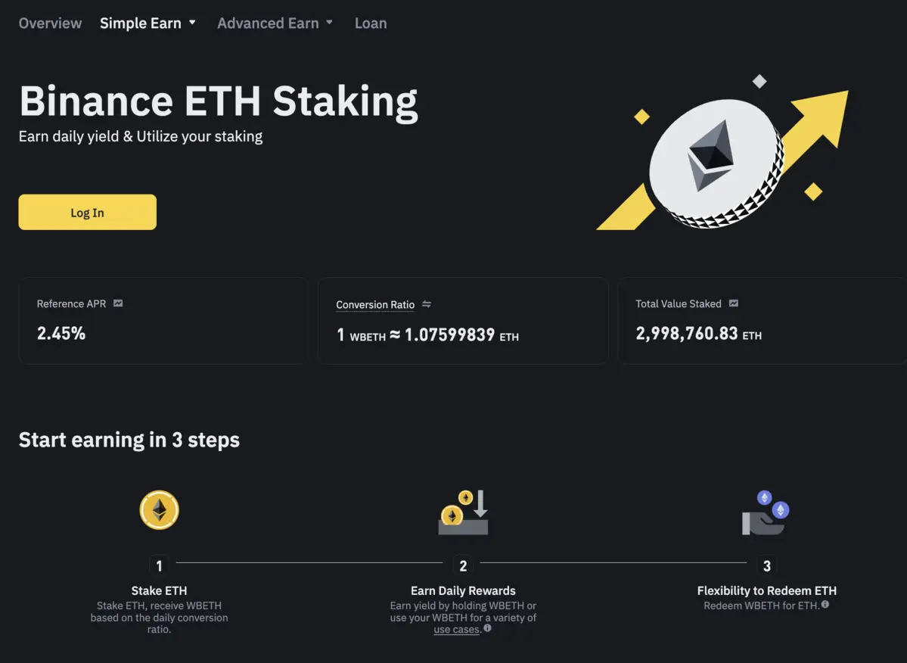The width and height of the screenshot is (907, 663).
Task: Click the Redeem ETH hand icon
Action: point(766,513)
